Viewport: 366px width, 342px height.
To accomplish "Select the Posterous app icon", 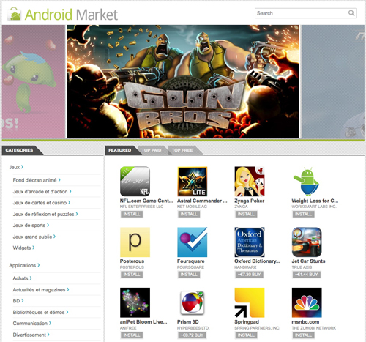I will click(x=135, y=242).
